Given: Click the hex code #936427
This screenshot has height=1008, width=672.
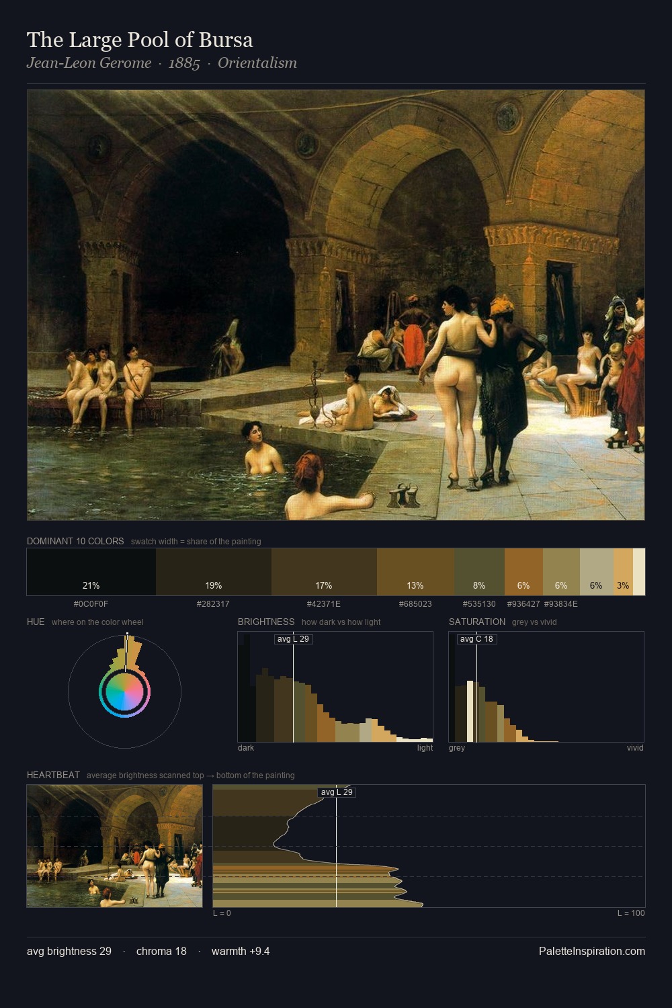Looking at the screenshot, I should coord(523,604).
